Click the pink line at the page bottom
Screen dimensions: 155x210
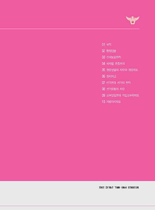coord(77,206)
